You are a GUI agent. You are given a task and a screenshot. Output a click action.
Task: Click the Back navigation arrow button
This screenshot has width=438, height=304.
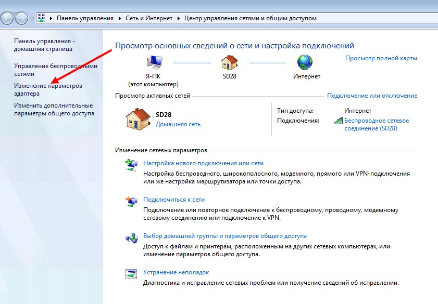7,18
